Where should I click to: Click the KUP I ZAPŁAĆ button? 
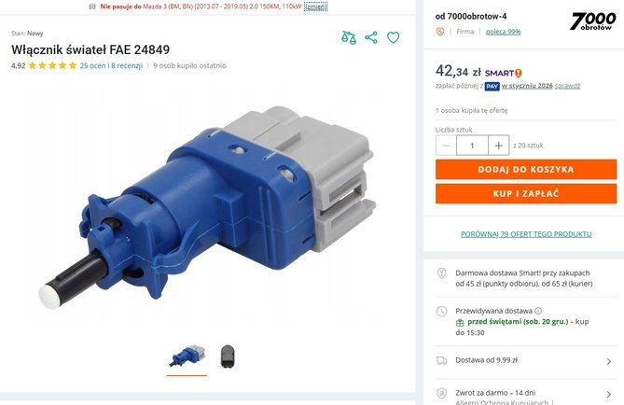coord(526,193)
